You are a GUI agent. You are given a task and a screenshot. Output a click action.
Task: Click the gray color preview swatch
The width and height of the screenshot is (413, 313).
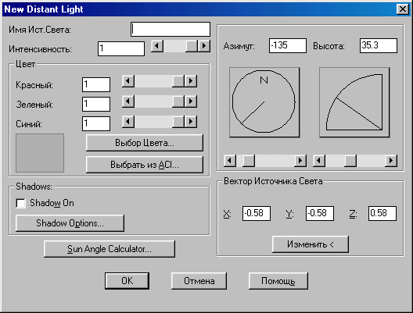point(40,153)
